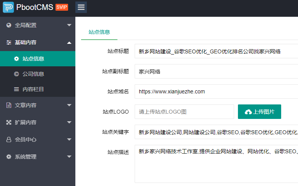Expand the 系统管理 menu arrow
This screenshot has height=186, width=298.
[69, 157]
